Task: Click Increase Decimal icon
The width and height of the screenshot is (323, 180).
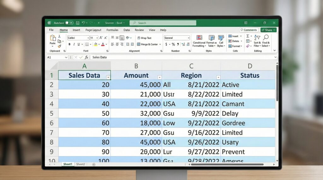Action: (183, 44)
